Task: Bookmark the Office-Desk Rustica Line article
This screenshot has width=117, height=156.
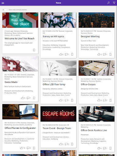Action: pos(110,148)
